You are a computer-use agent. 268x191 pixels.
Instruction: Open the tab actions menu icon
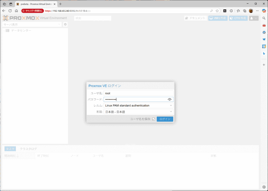11,4
